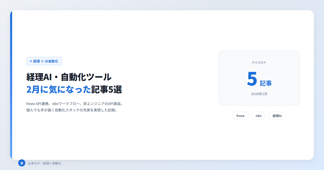Toggle the n8n tag pill

click(258, 115)
